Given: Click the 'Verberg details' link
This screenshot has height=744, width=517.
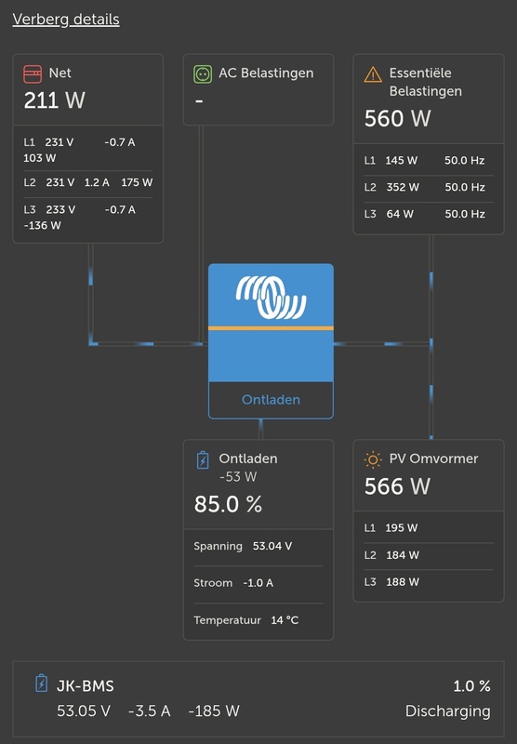Looking at the screenshot, I should click(66, 20).
